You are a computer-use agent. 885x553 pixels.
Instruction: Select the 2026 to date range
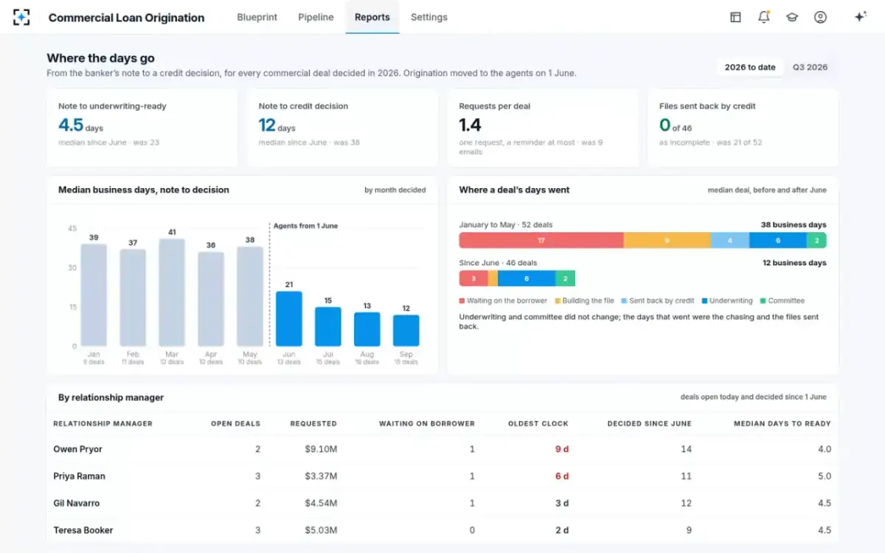[x=750, y=67]
